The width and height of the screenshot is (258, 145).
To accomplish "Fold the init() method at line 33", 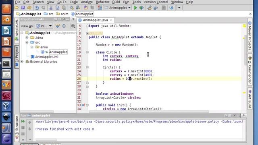I will point(87,105).
